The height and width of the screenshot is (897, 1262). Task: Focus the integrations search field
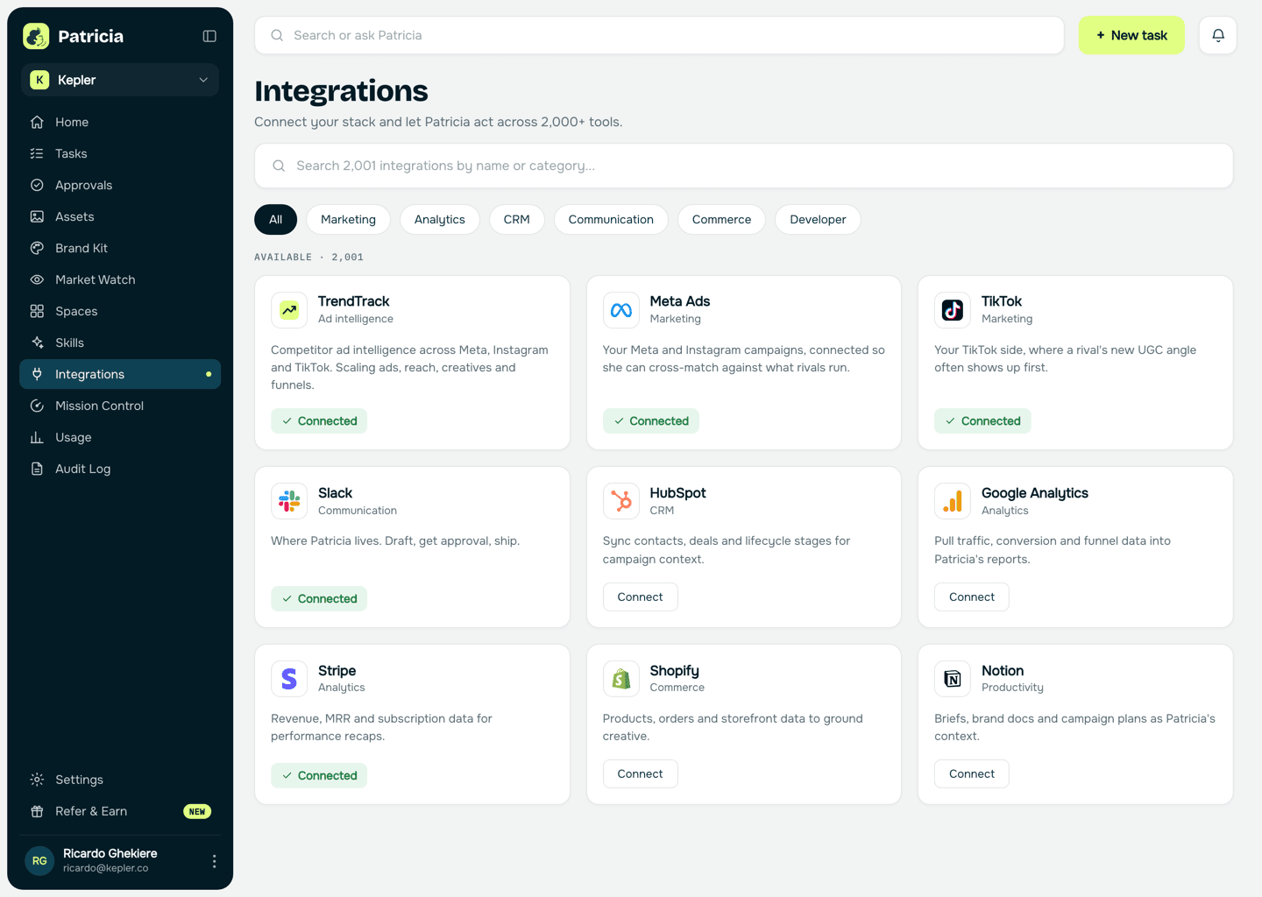(x=743, y=166)
